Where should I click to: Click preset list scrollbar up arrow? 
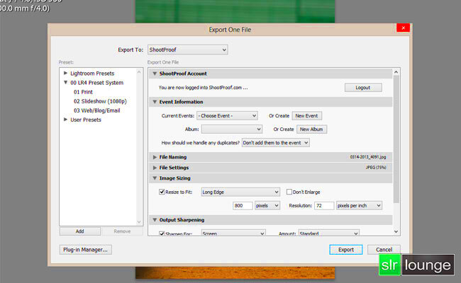coord(139,72)
